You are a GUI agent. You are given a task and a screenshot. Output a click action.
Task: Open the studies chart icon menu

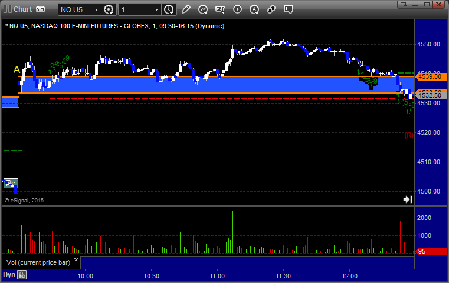203,9
